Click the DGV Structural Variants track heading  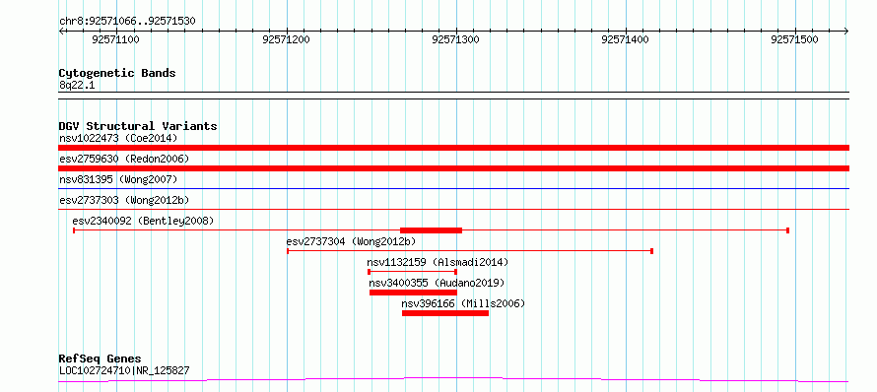click(x=138, y=126)
